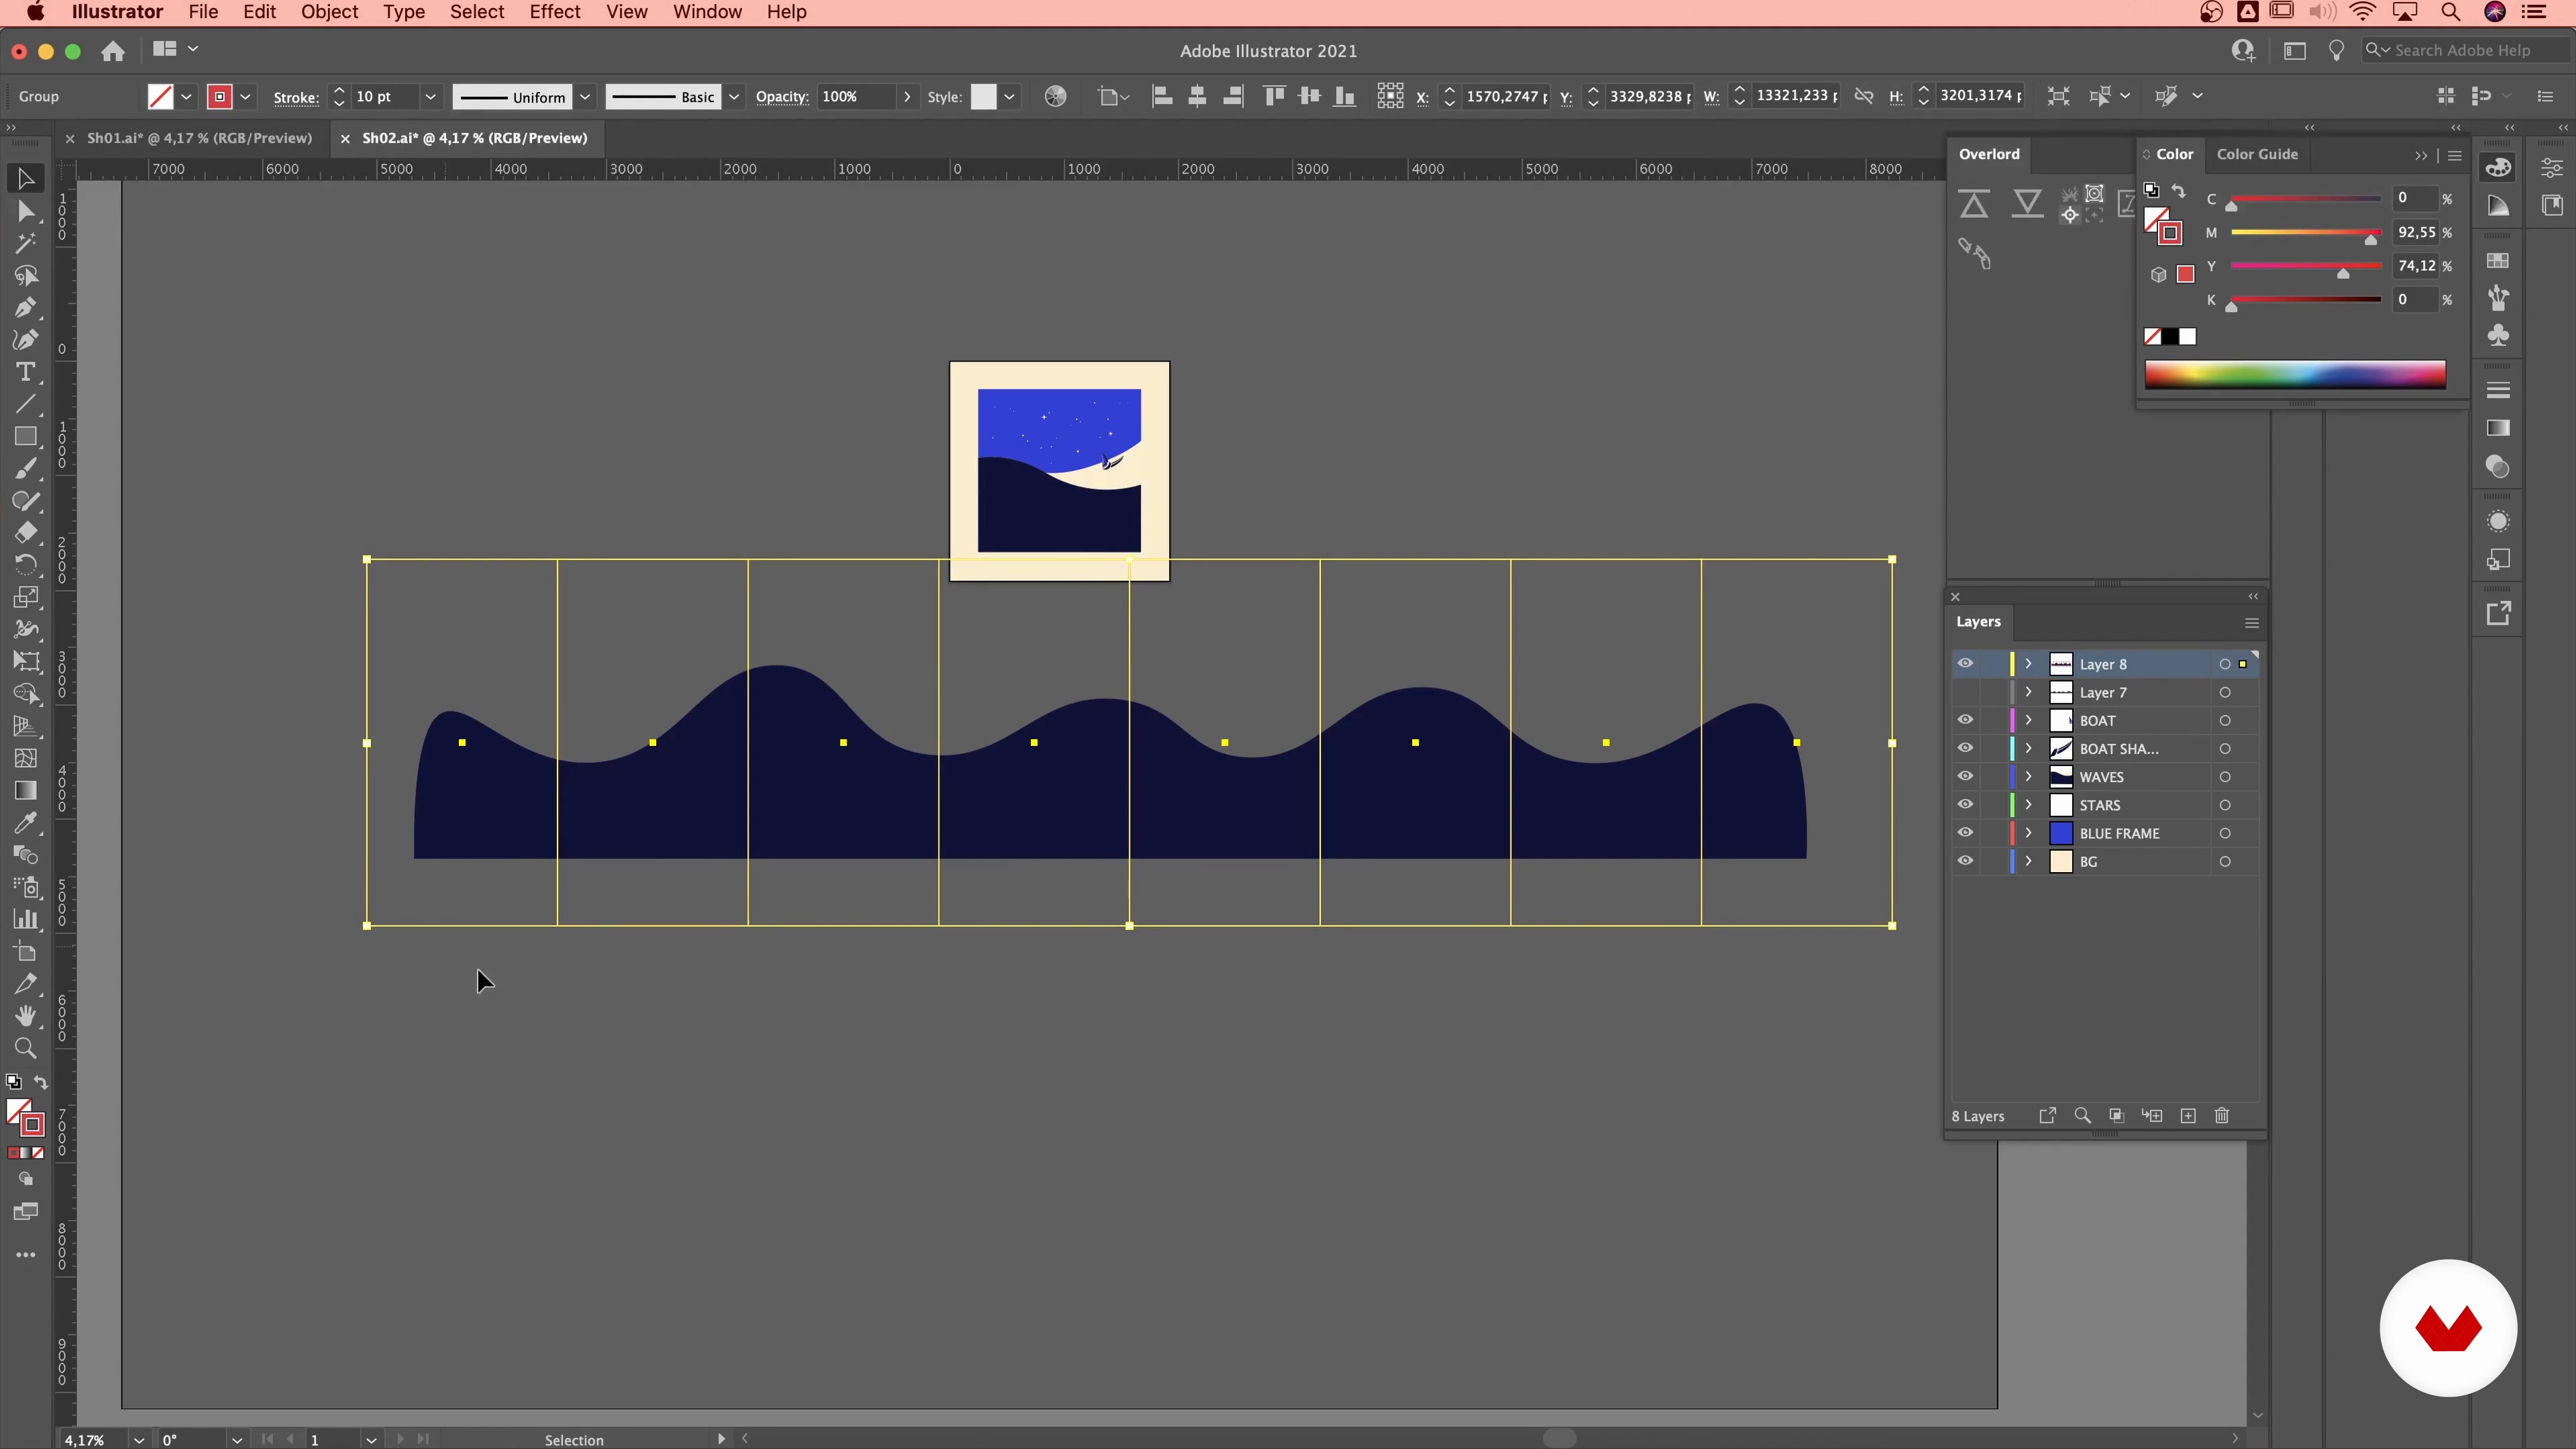Open the Style dropdown

[1010, 97]
